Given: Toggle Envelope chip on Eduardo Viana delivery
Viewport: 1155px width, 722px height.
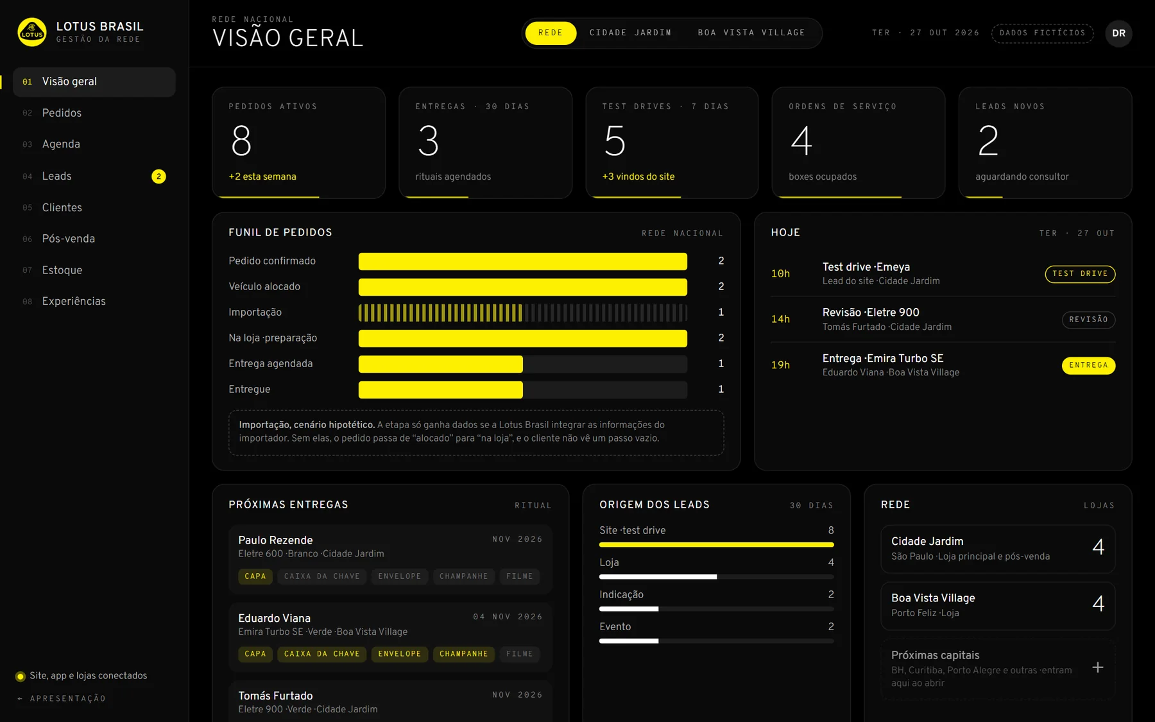Looking at the screenshot, I should pyautogui.click(x=400, y=654).
